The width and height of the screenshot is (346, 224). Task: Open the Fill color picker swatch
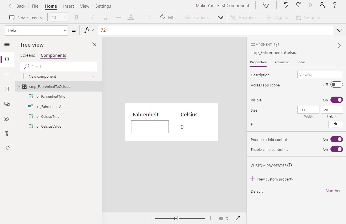coord(336,124)
